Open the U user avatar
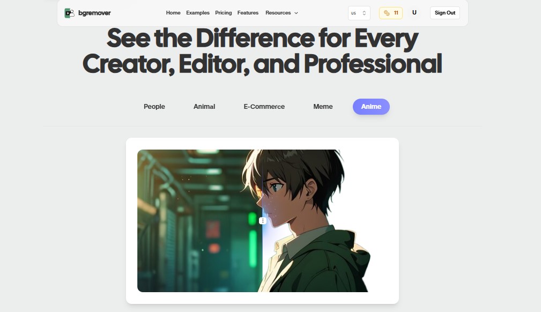Viewport: 541px width, 312px height. (414, 13)
